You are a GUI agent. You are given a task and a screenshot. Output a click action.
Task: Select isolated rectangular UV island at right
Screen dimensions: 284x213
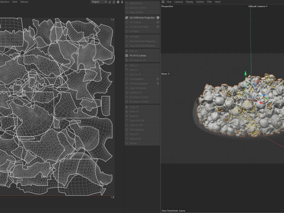(x=106, y=105)
